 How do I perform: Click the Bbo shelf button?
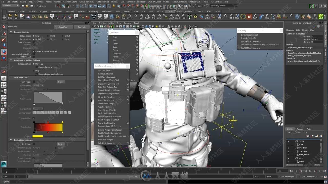pyautogui.click(x=237, y=17)
